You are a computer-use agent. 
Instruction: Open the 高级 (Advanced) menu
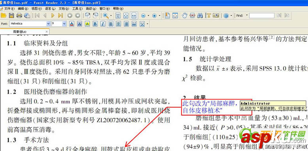(91, 9)
